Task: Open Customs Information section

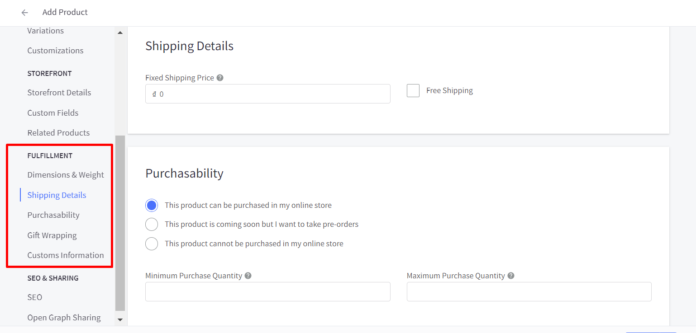Action: tap(66, 255)
